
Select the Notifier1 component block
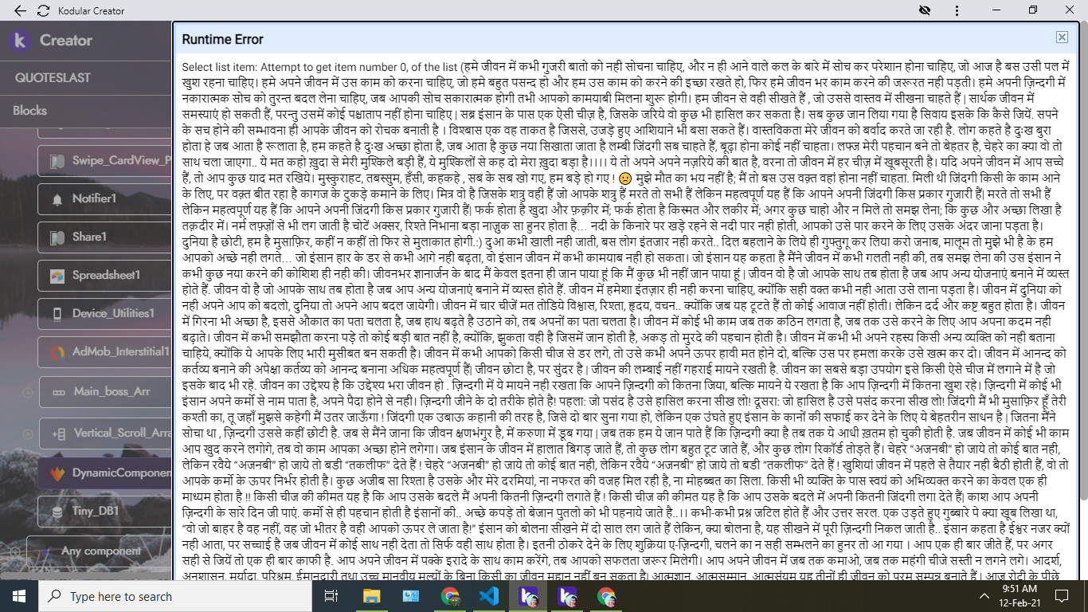(x=94, y=198)
